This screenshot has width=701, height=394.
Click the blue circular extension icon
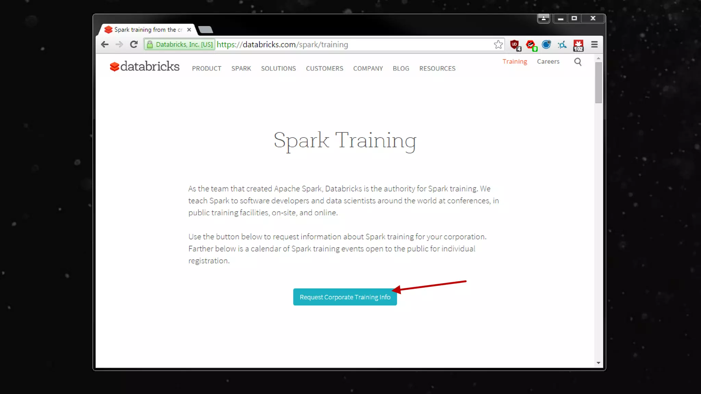[546, 44]
